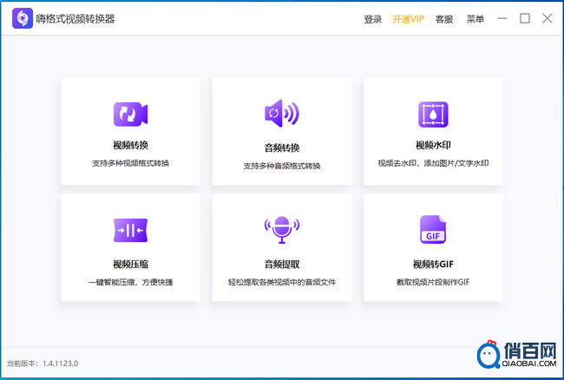564x380 pixels.
Task: Open 客服 customer service
Action: click(x=444, y=19)
